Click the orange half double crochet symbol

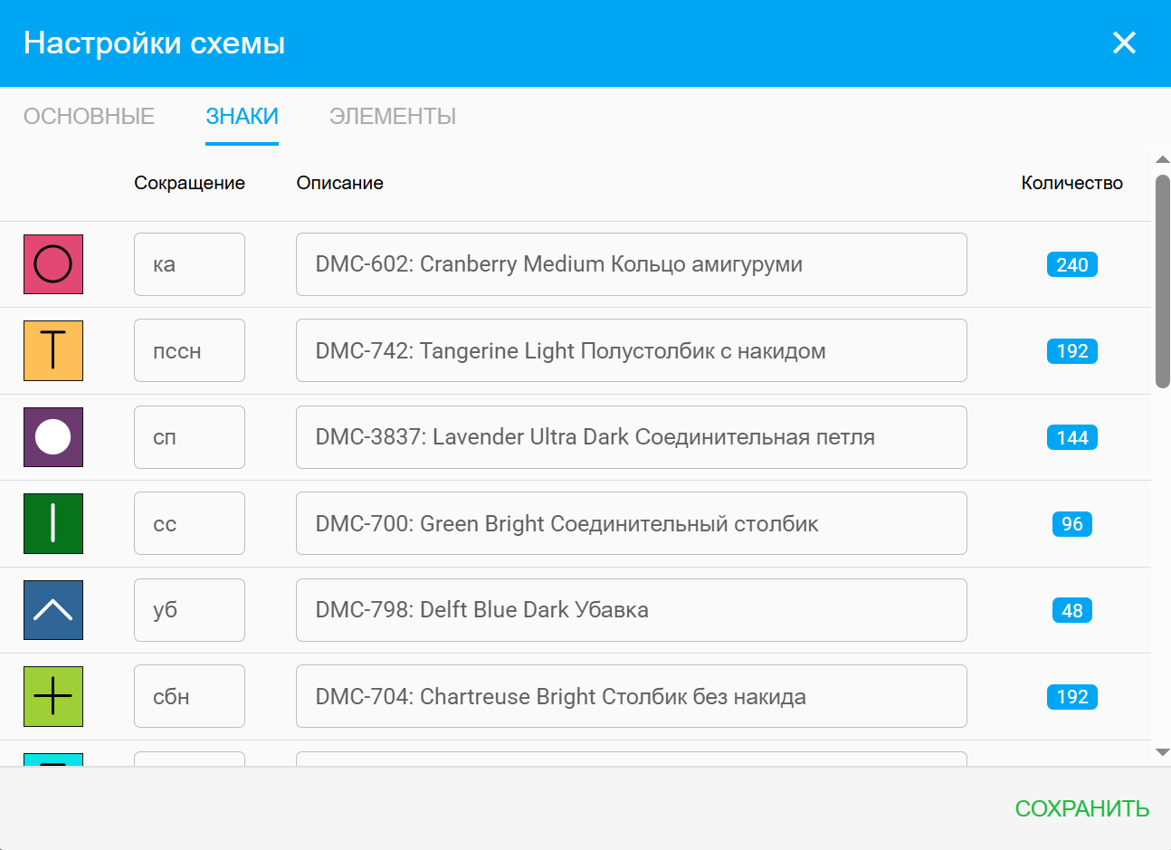point(53,351)
